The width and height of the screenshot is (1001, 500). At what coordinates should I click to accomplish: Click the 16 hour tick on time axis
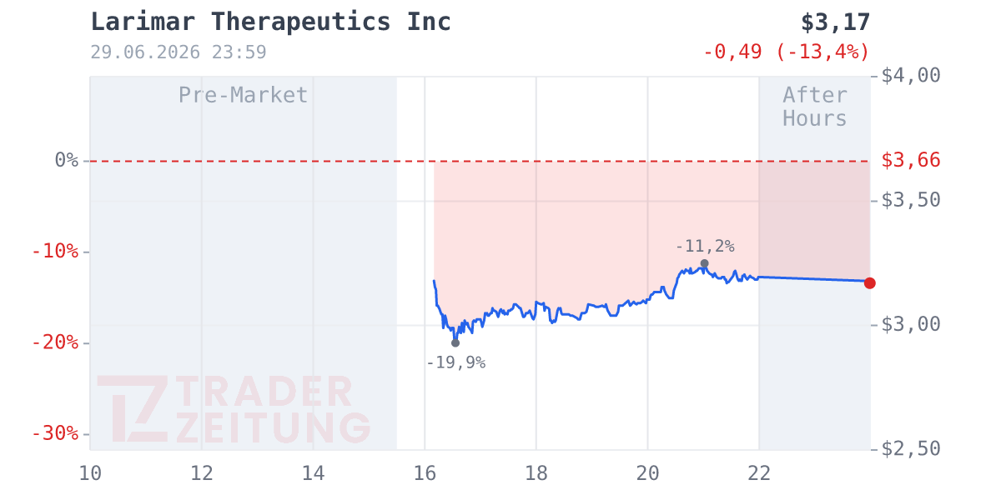point(425,473)
